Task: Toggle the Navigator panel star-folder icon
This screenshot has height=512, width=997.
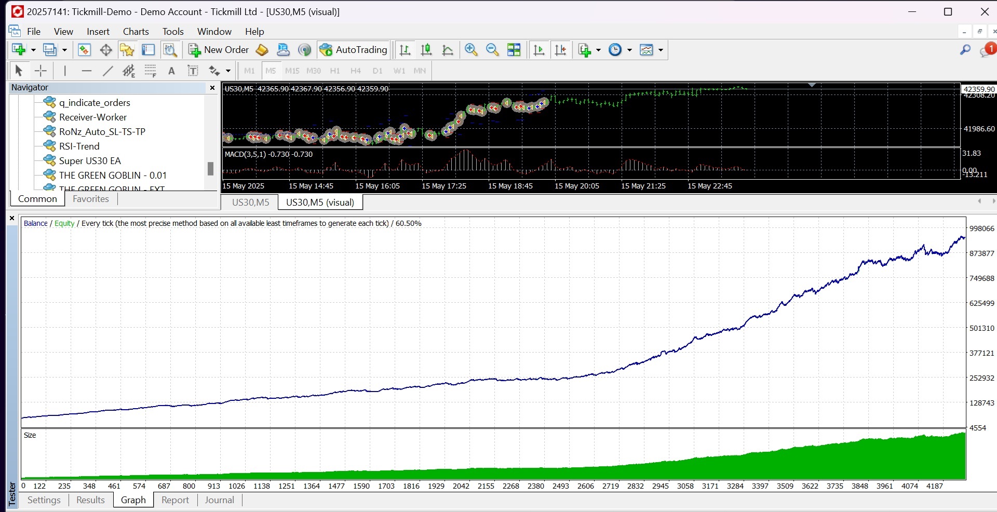Action: coord(127,50)
